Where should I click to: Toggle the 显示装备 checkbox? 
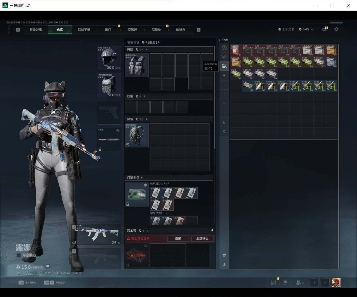coord(19,255)
